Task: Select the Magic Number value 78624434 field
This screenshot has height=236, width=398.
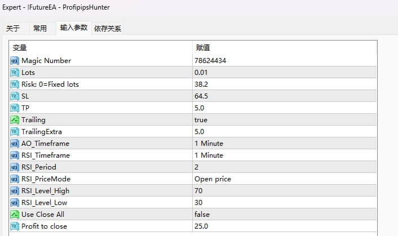Action: tap(211, 61)
